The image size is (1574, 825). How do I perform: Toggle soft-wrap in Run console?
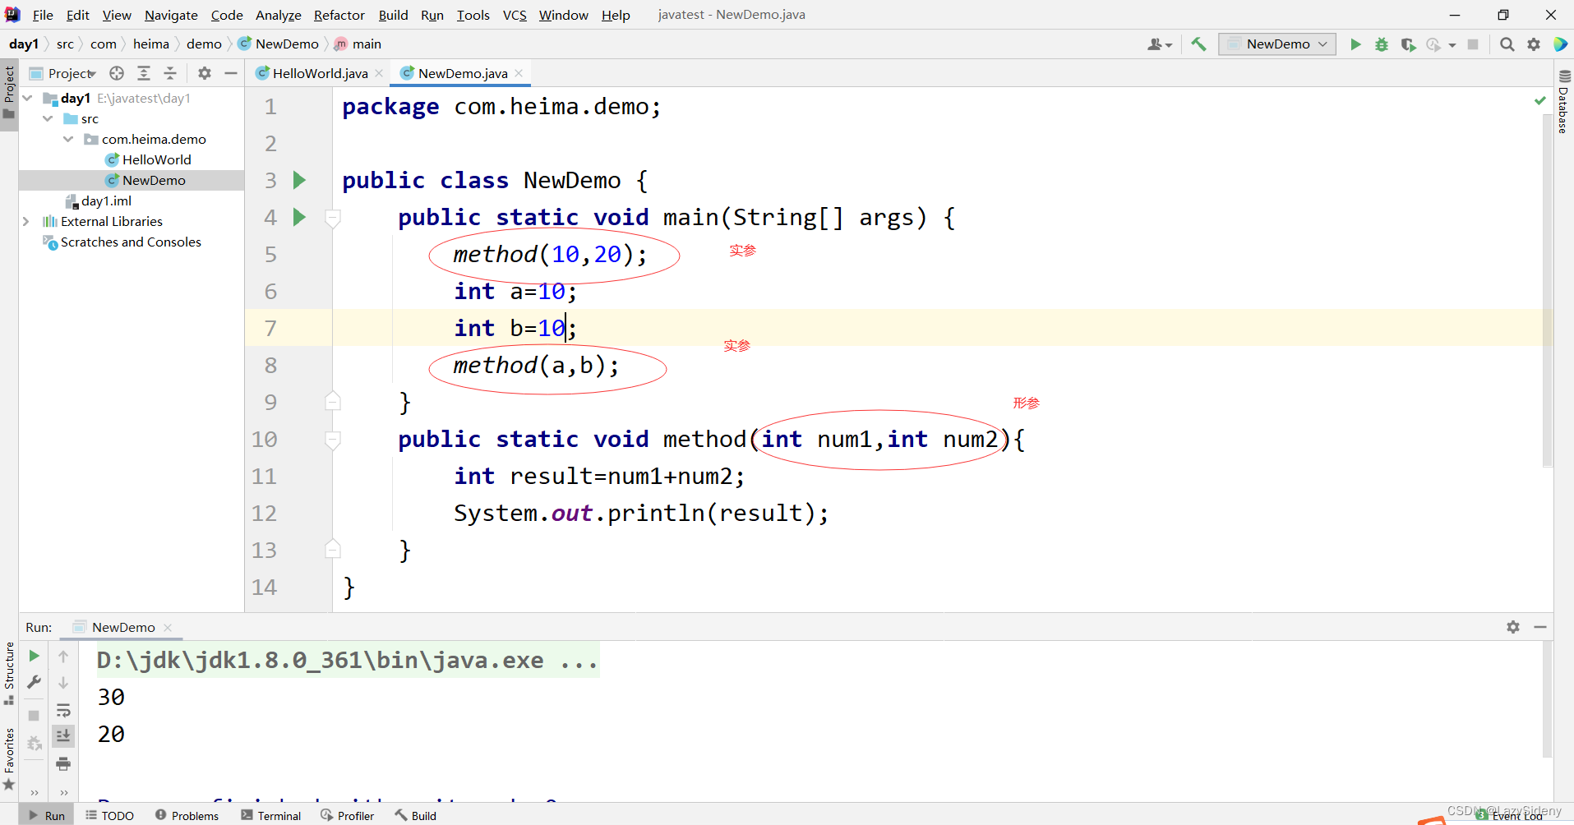[63, 710]
